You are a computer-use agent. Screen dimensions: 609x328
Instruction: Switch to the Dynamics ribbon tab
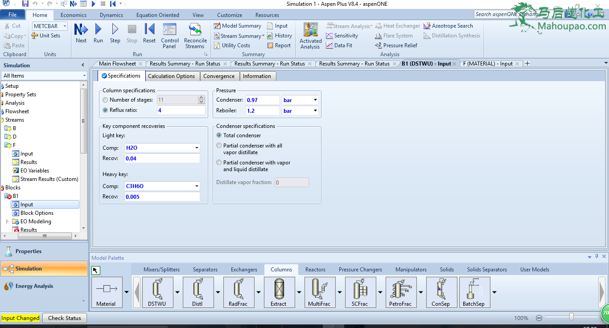tap(111, 15)
